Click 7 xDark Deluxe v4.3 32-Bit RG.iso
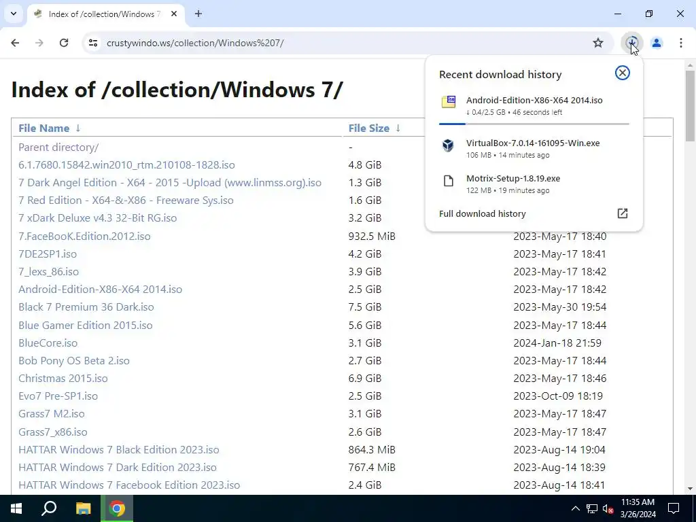 pyautogui.click(x=98, y=218)
